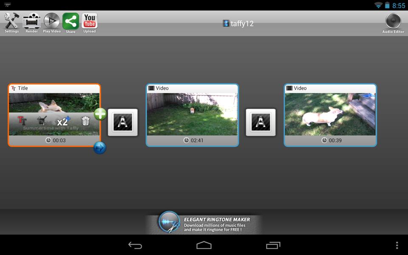Click the taffy12 project title
Image resolution: width=408 pixels, height=255 pixels.
tap(238, 24)
